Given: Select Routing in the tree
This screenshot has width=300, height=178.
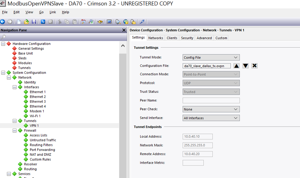Looking at the screenshot, I should click(30, 169).
